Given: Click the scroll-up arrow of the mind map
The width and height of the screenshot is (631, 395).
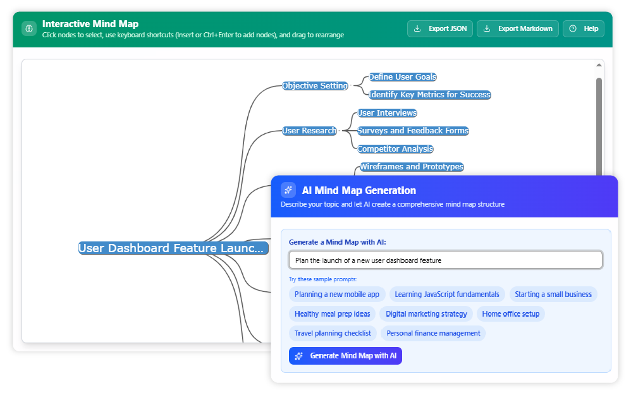Looking at the screenshot, I should tap(599, 65).
